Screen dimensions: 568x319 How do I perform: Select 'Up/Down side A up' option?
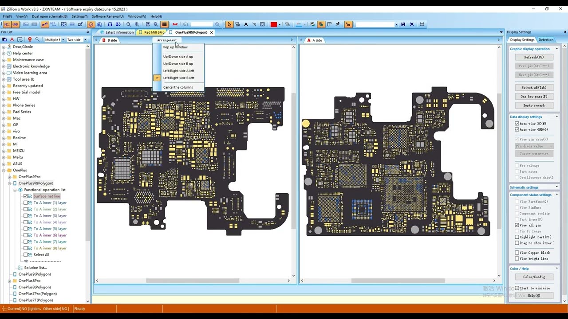tap(178, 56)
